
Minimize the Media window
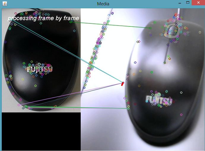(x=180, y=3)
